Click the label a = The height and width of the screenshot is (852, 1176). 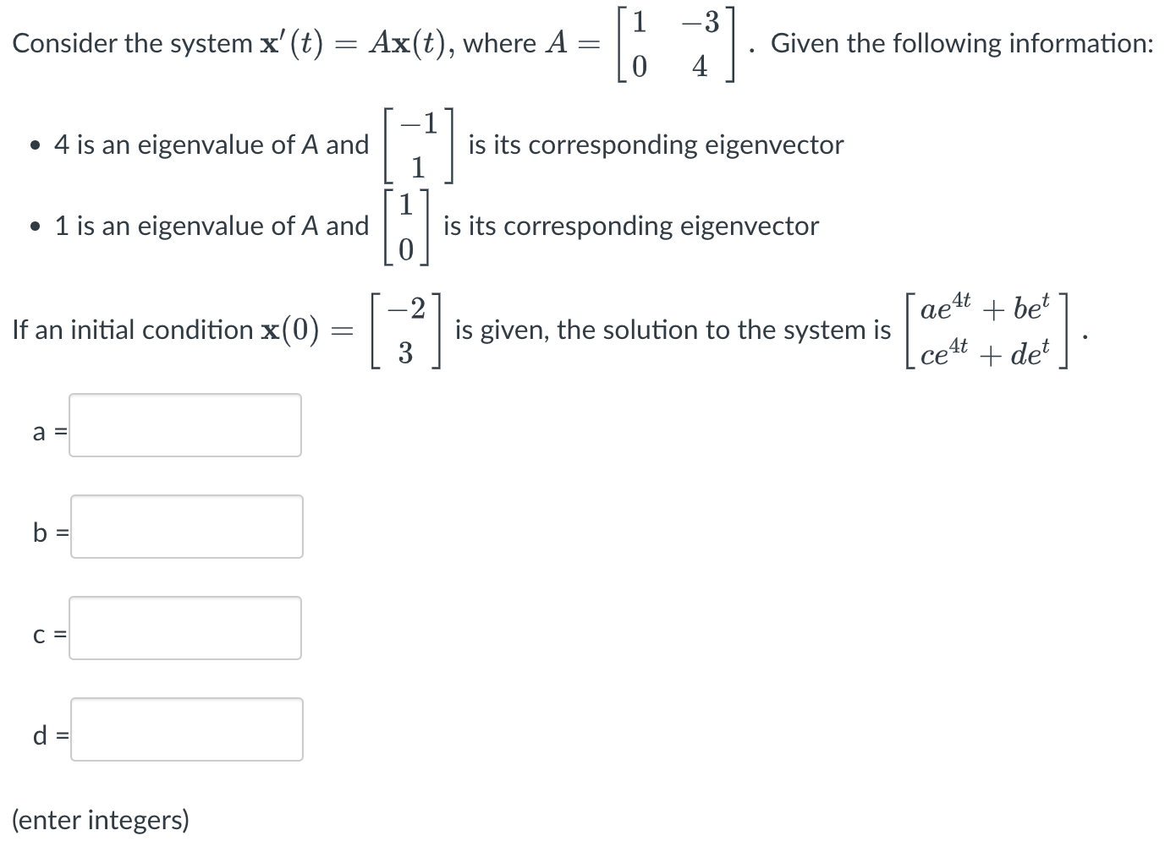47,431
